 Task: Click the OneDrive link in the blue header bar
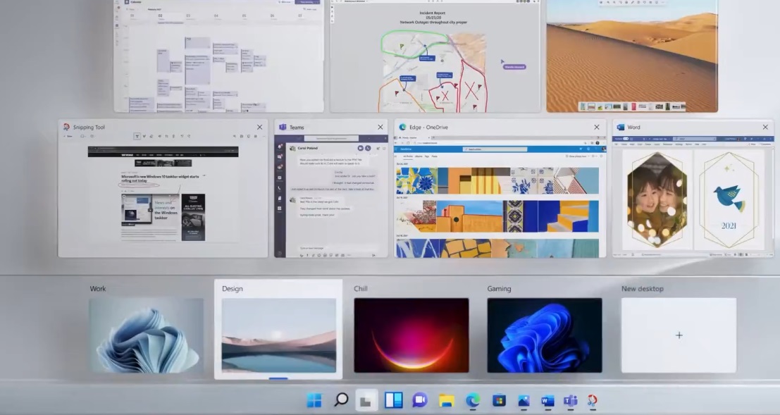(407, 149)
